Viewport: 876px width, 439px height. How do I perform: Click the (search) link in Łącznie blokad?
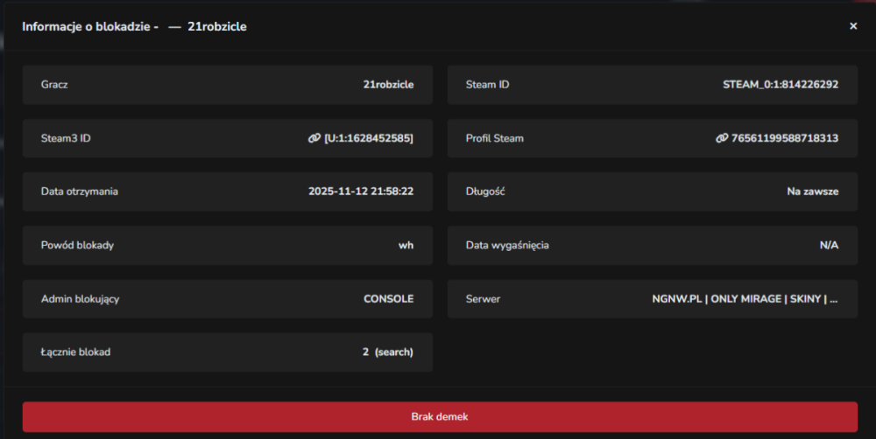click(x=394, y=352)
